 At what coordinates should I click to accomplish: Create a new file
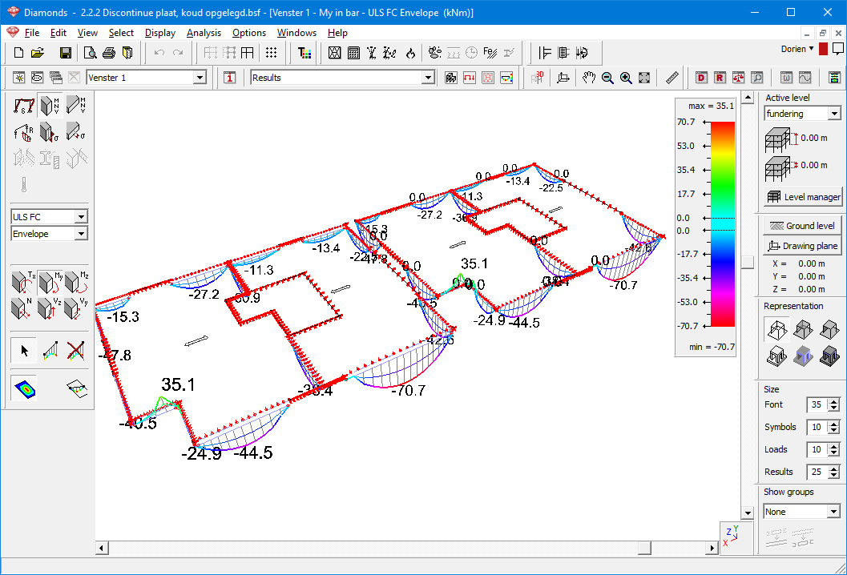[18, 52]
